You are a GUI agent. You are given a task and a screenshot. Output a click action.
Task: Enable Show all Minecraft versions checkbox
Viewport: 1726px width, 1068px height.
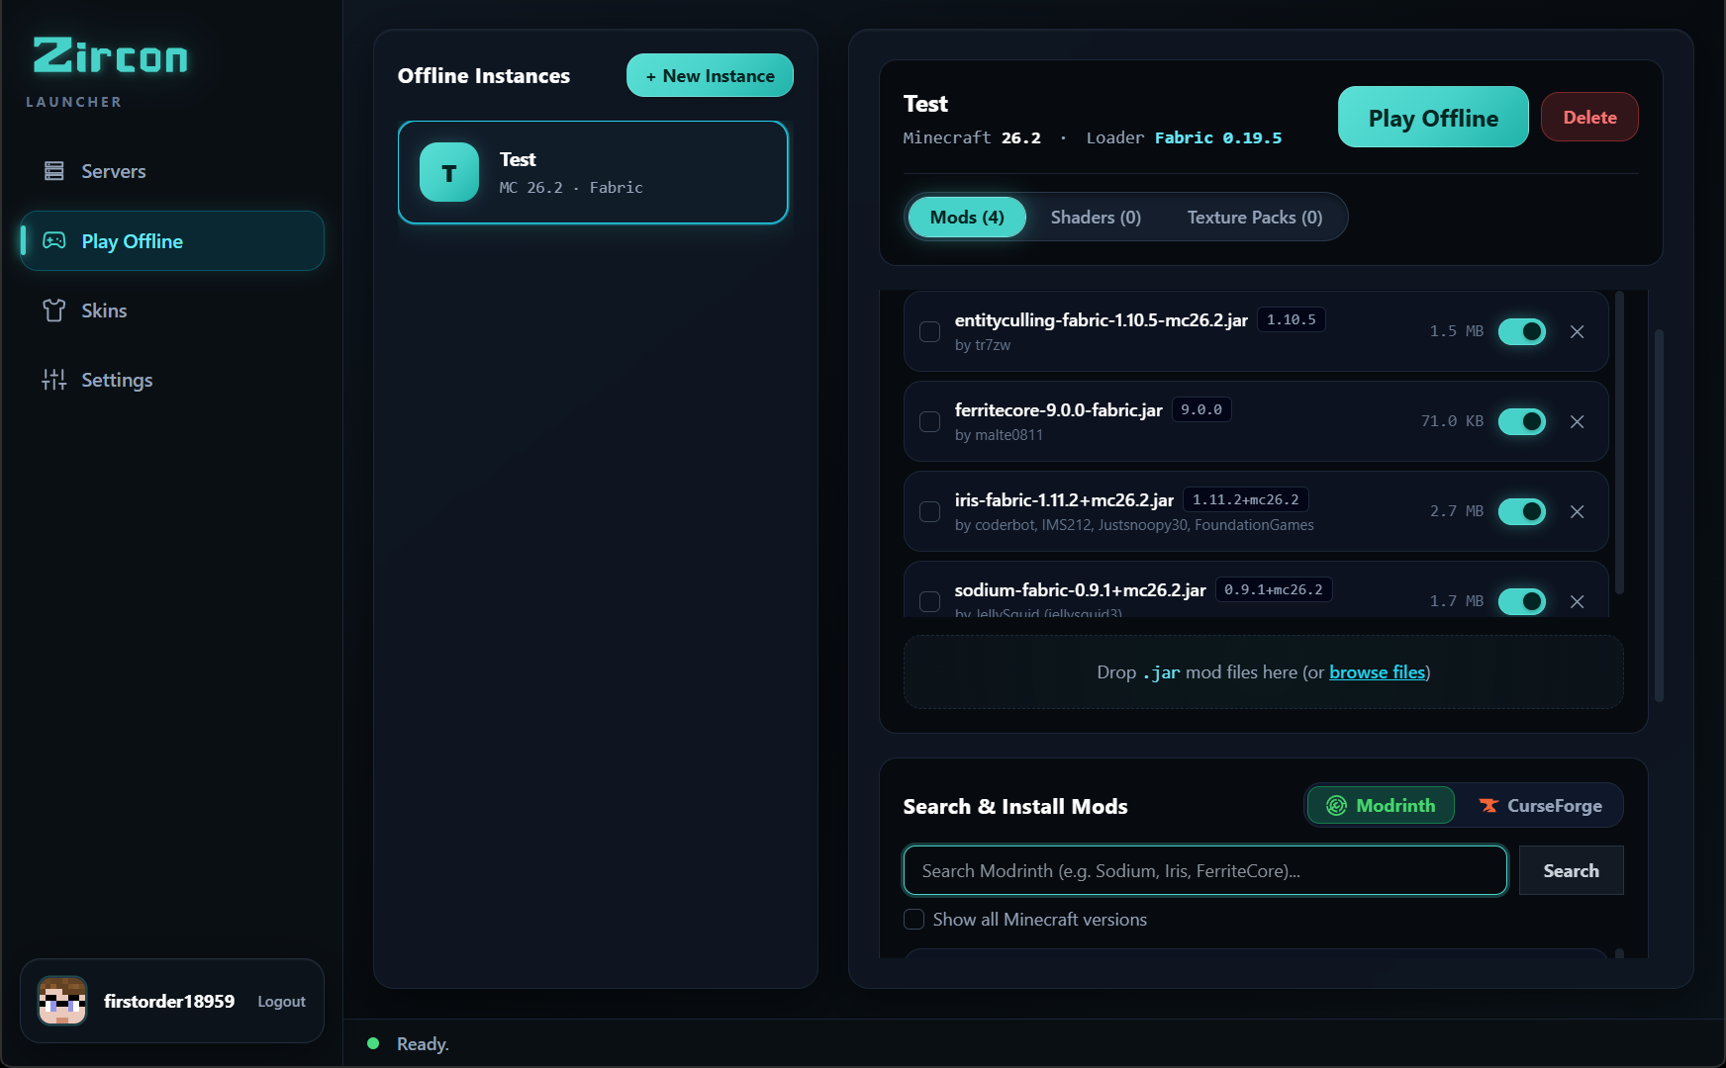pos(913,919)
